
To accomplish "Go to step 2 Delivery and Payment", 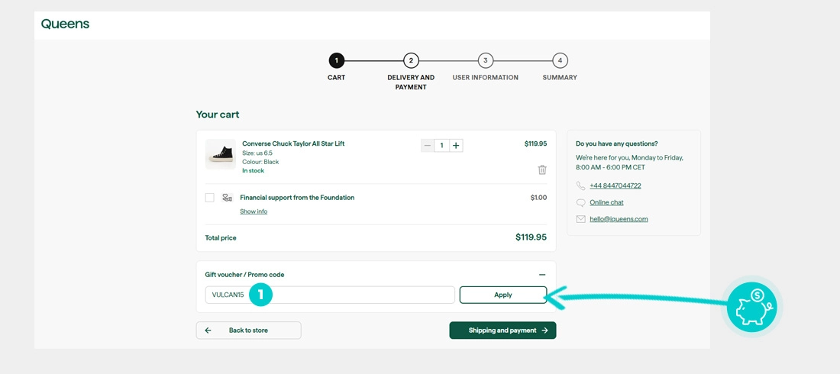I will pos(411,60).
